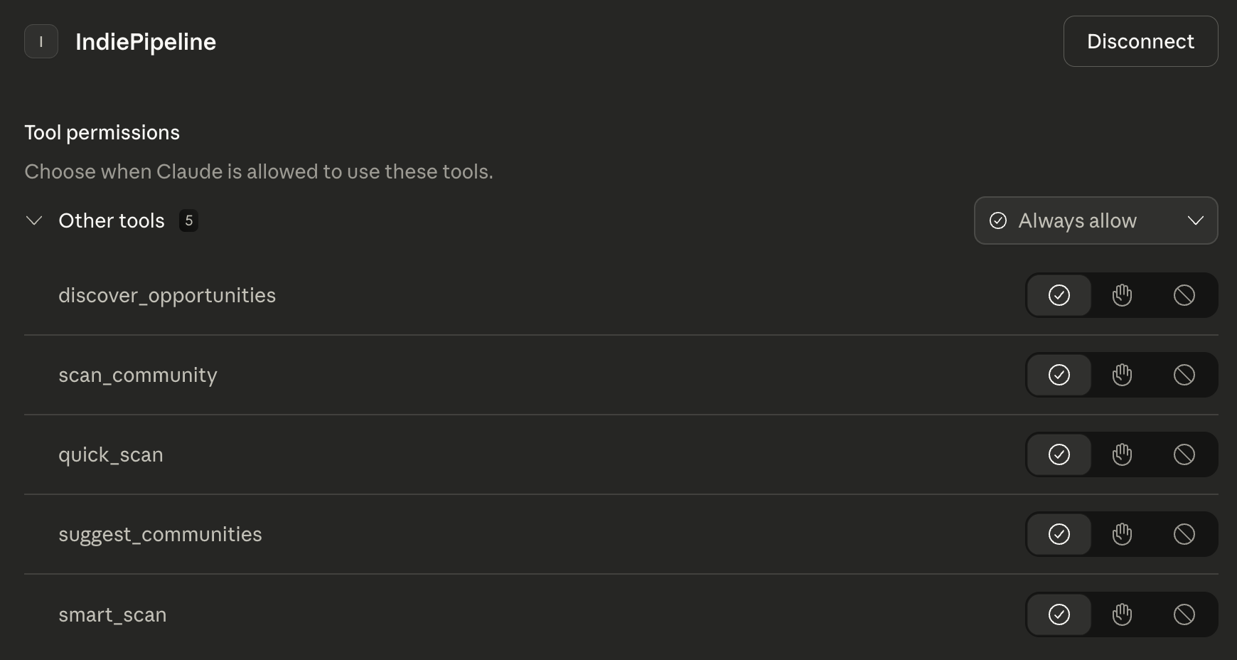Open the Tool permissions heading area
This screenshot has width=1237, height=660.
[102, 132]
